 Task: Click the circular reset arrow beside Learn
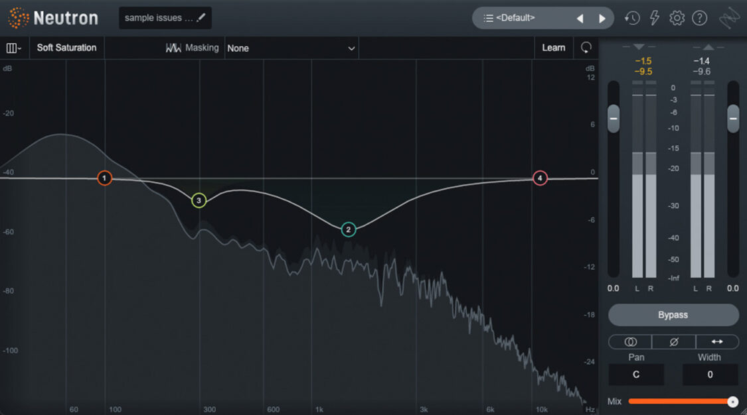coord(585,48)
